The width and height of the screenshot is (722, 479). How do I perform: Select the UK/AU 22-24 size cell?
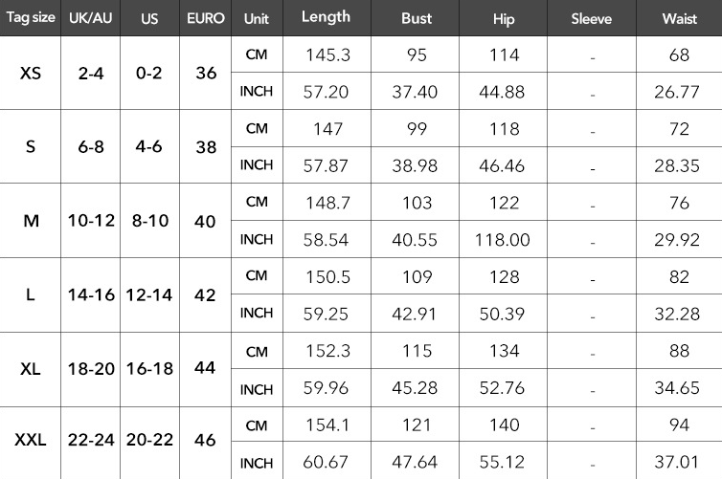point(91,441)
